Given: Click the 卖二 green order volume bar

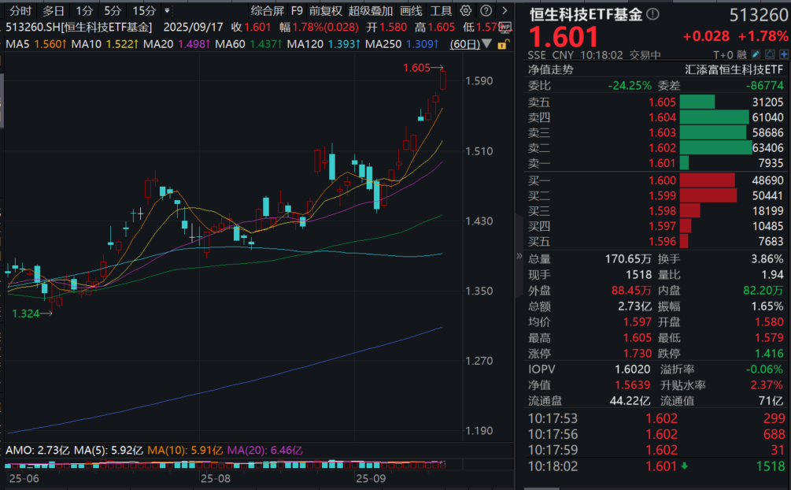Looking at the screenshot, I should (x=715, y=147).
